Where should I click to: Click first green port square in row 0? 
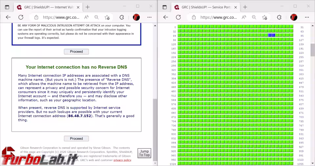(x=179, y=27)
